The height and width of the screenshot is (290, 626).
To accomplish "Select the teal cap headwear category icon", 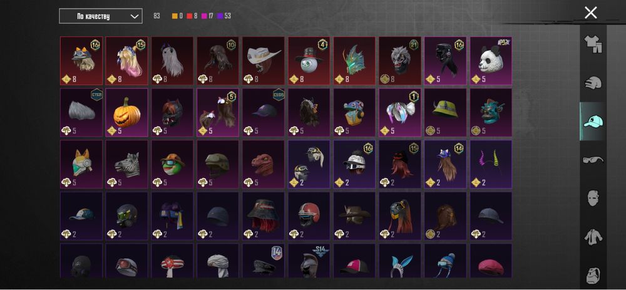I will [x=593, y=121].
